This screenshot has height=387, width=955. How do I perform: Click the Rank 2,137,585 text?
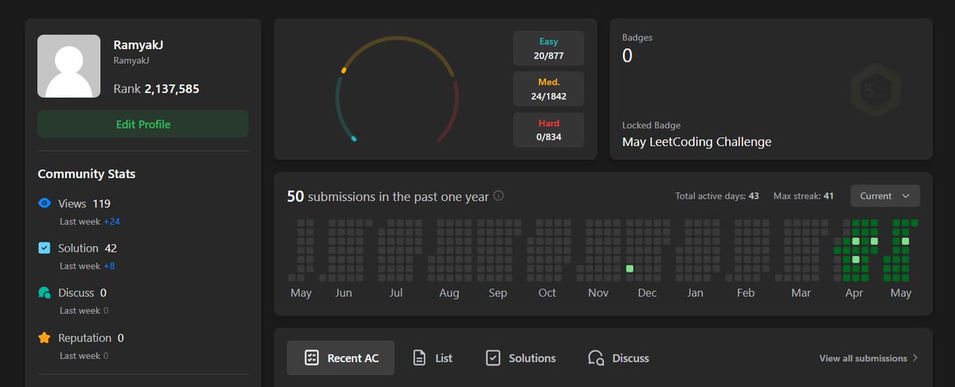157,89
